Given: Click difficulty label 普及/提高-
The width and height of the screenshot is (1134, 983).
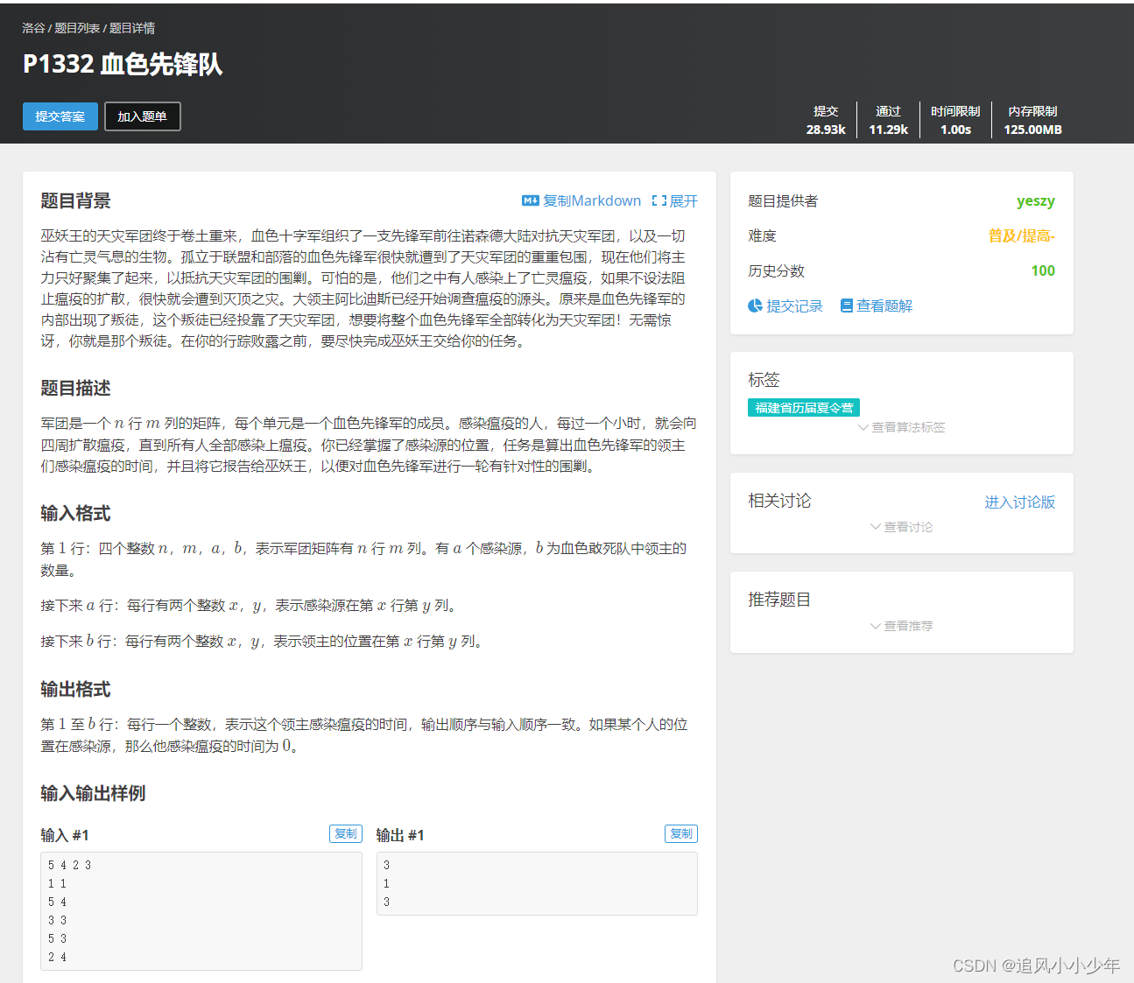Looking at the screenshot, I should click(x=1022, y=235).
